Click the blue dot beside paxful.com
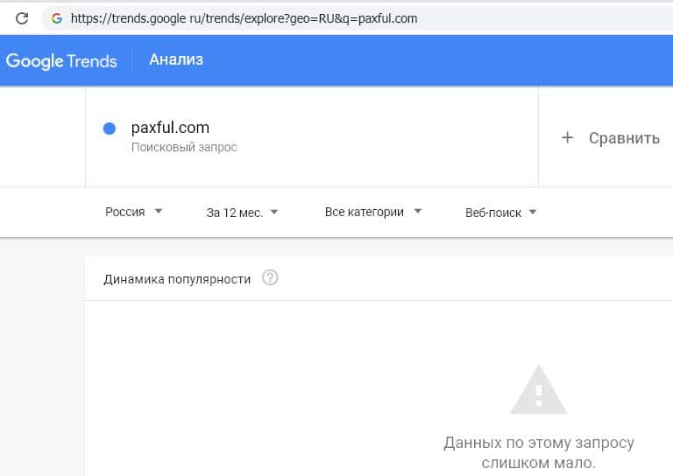The image size is (673, 476). pyautogui.click(x=110, y=129)
